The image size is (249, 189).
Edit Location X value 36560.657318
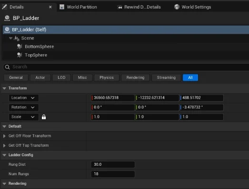(113, 98)
